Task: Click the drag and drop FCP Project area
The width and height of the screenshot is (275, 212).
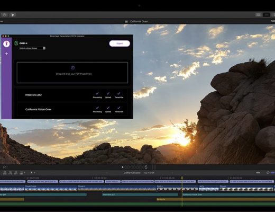Action: pos(72,73)
